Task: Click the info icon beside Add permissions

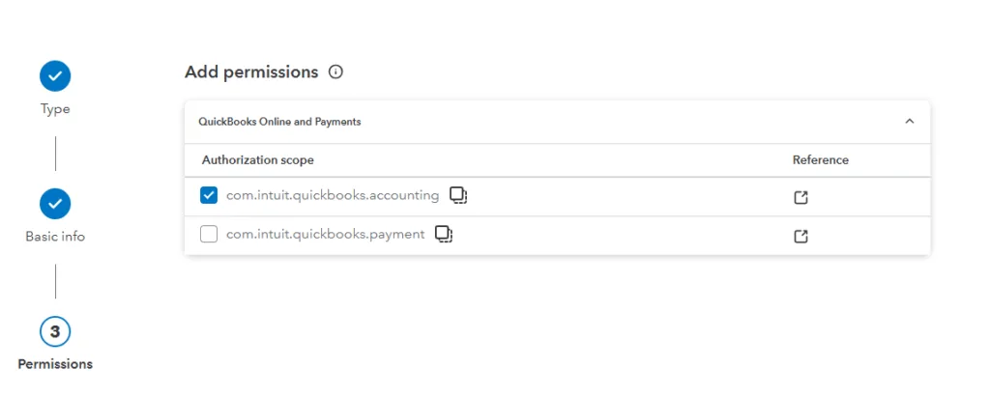Action: click(x=335, y=71)
